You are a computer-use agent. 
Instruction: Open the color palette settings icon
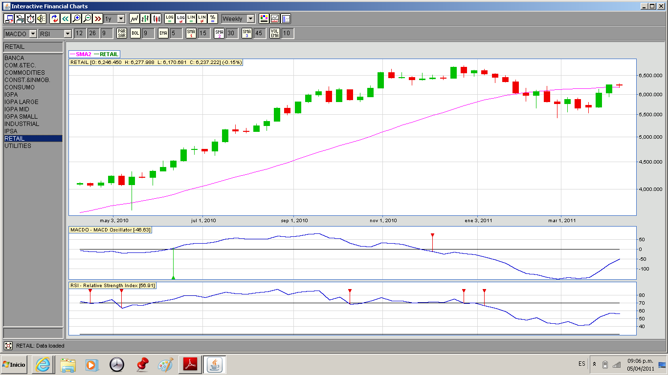point(264,19)
